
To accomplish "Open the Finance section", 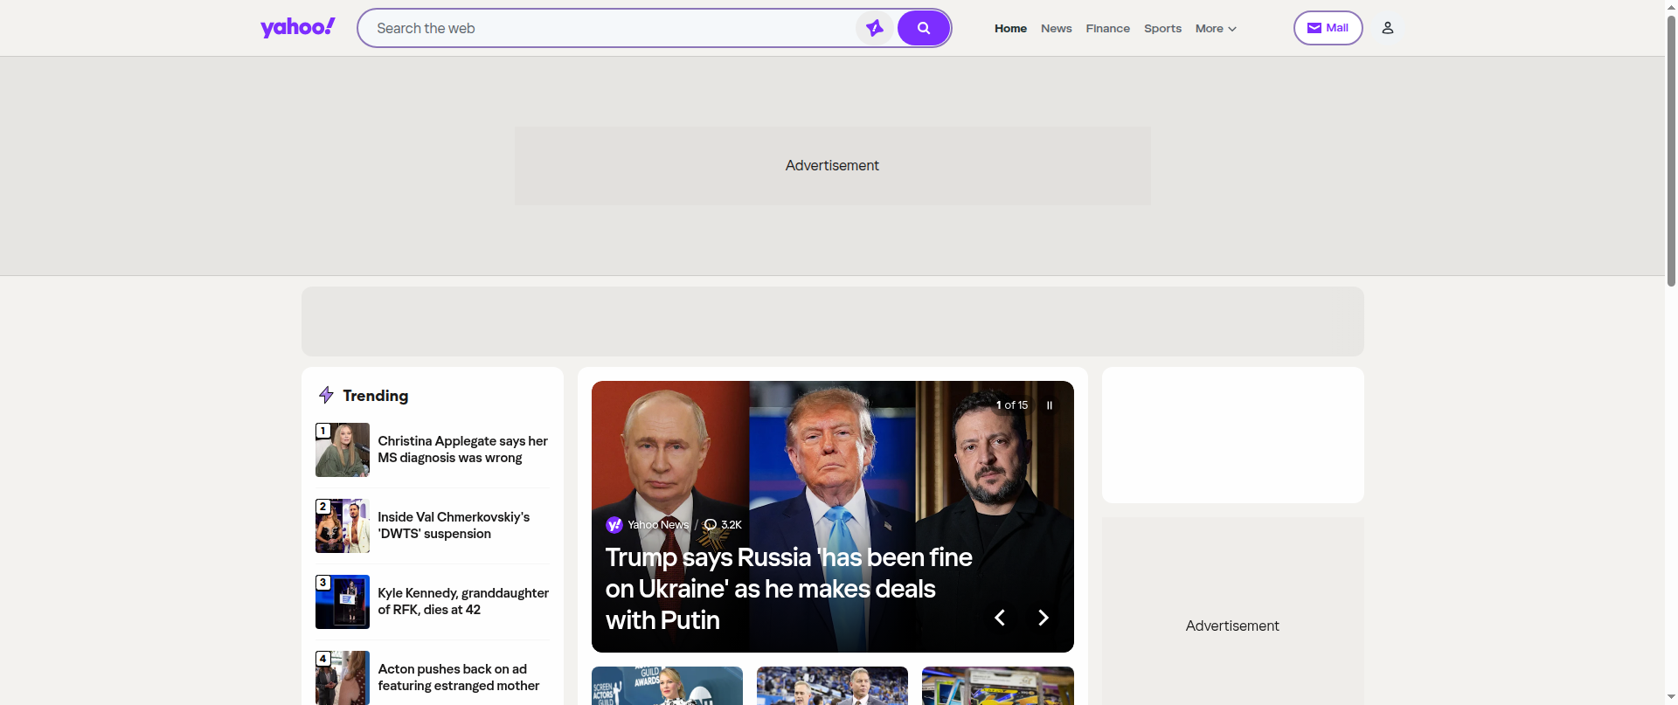I will (x=1107, y=29).
